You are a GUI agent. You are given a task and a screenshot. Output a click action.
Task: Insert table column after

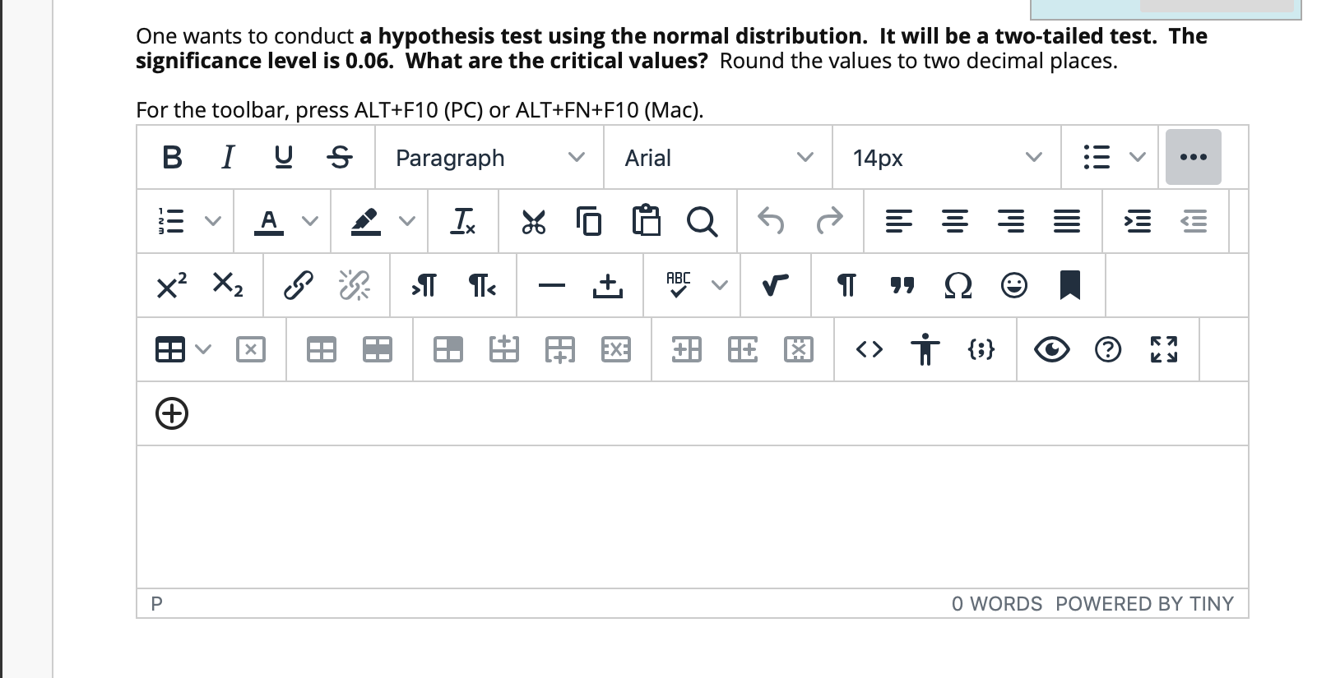(743, 349)
